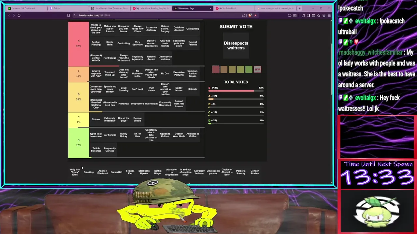Vote C tier with the olive-green swatch
This screenshot has height=234, width=417.
(240, 69)
